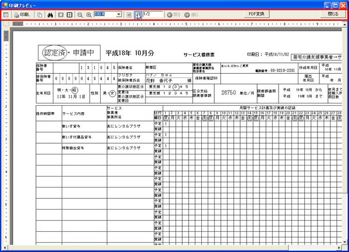Click 車いす付属品貸与 service row
The image size is (349, 252).
click(77, 138)
